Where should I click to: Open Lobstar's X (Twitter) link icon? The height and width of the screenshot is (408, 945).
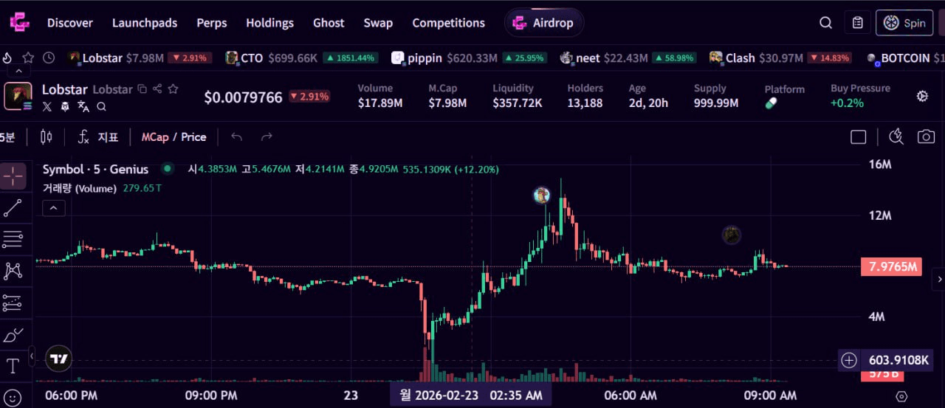pyautogui.click(x=48, y=106)
